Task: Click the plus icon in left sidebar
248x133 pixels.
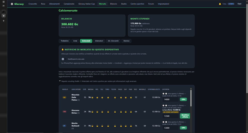Action: pyautogui.click(x=3, y=21)
